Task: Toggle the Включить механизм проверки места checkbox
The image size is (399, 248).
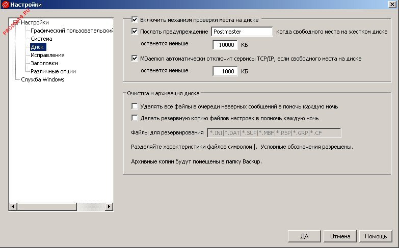Action: pyautogui.click(x=135, y=20)
